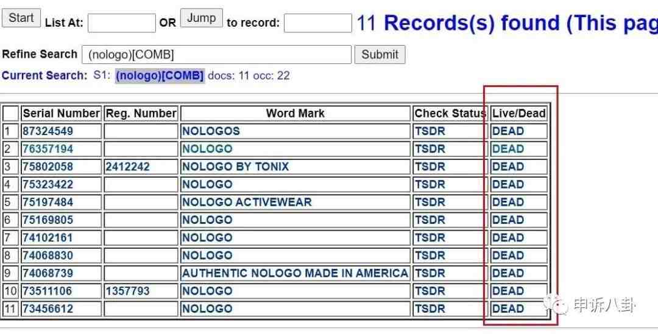Click the Check Status column header
Screen dimensions: 658x334
coord(450,114)
